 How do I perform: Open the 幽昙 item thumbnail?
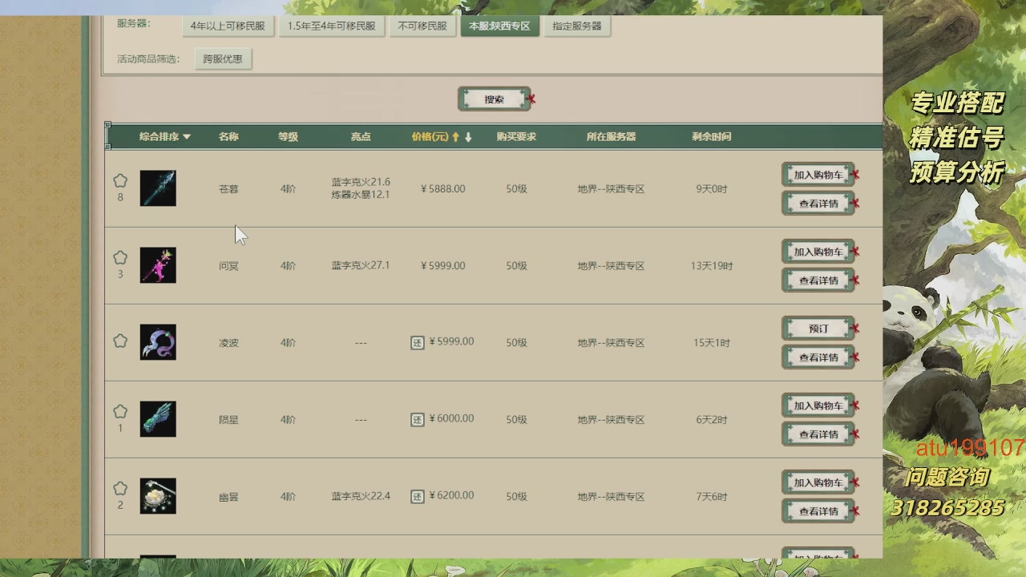tap(158, 496)
